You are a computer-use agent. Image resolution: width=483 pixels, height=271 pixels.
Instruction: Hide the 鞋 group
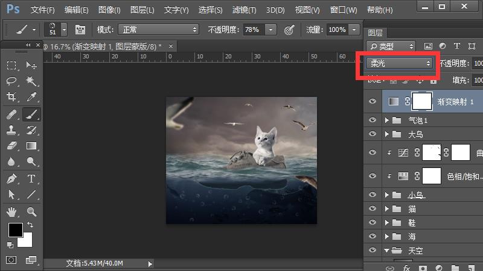(373, 222)
